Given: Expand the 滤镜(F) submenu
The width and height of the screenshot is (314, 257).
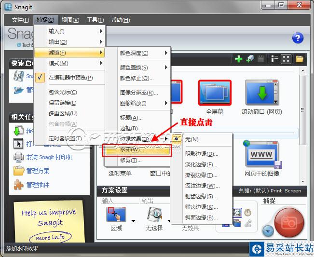Looking at the screenshot, I should click(x=69, y=53).
